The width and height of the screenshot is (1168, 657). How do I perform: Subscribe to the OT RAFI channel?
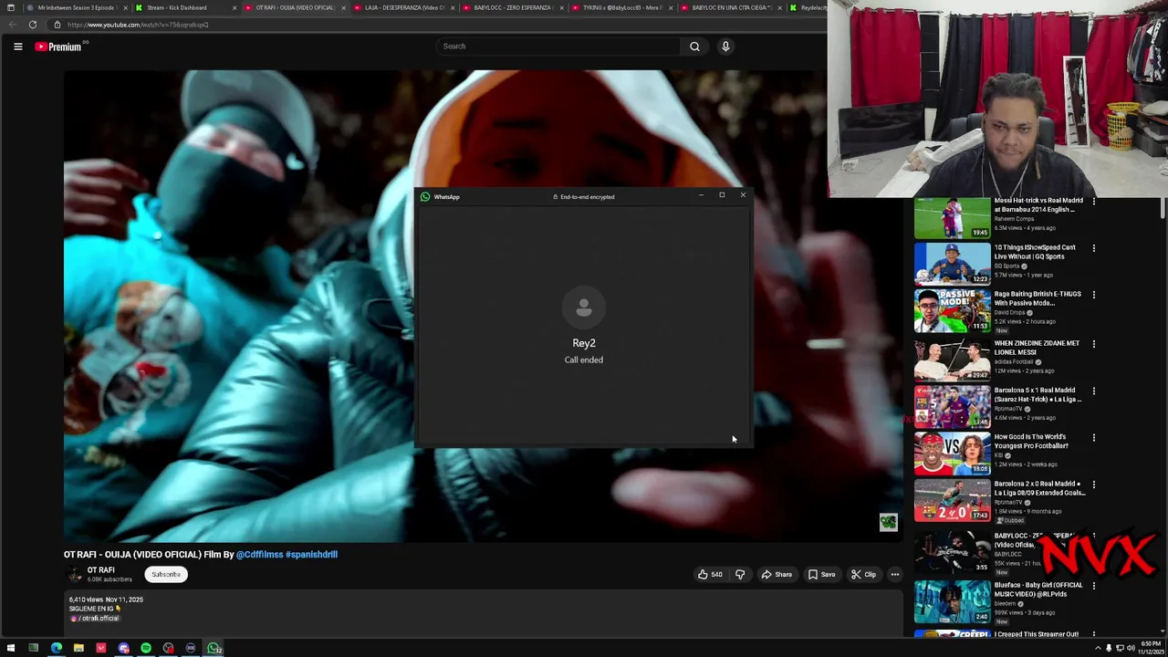coord(166,575)
